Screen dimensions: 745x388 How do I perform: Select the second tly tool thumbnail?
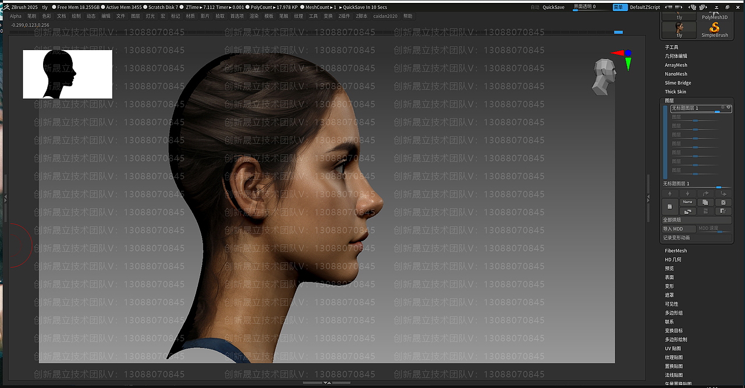click(x=679, y=30)
